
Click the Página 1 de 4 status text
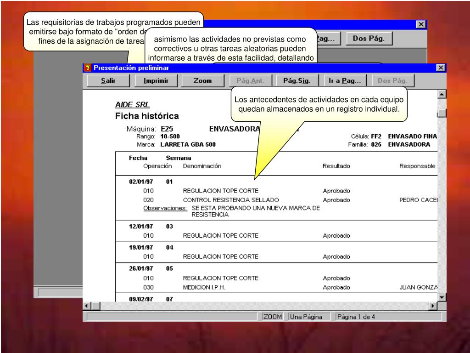(x=356, y=317)
